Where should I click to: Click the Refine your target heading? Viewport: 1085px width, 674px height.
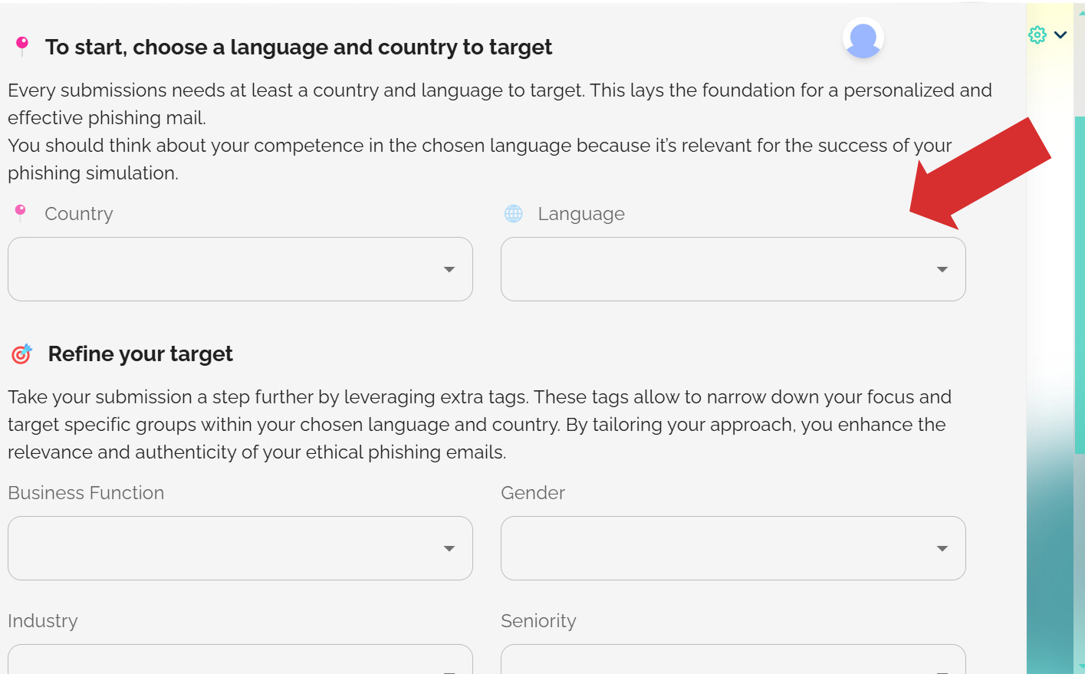click(140, 353)
